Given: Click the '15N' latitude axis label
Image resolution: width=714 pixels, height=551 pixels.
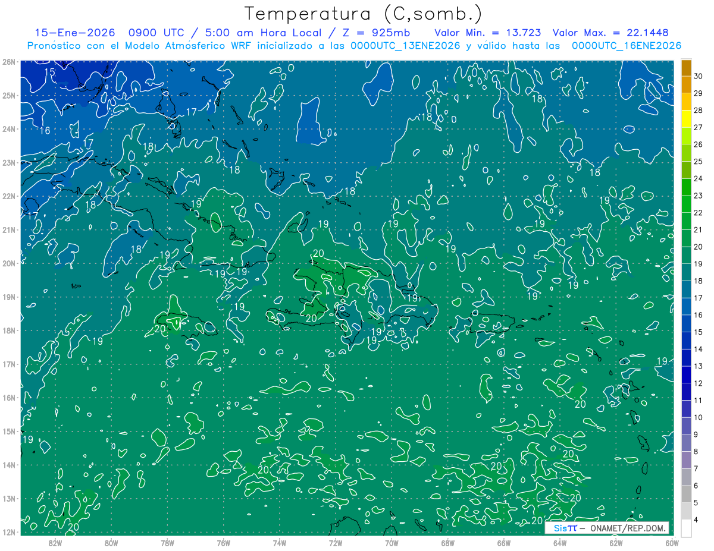Looking at the screenshot, I should [8, 431].
